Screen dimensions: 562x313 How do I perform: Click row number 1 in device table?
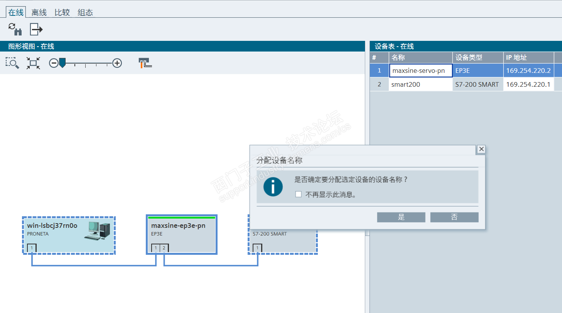(379, 71)
